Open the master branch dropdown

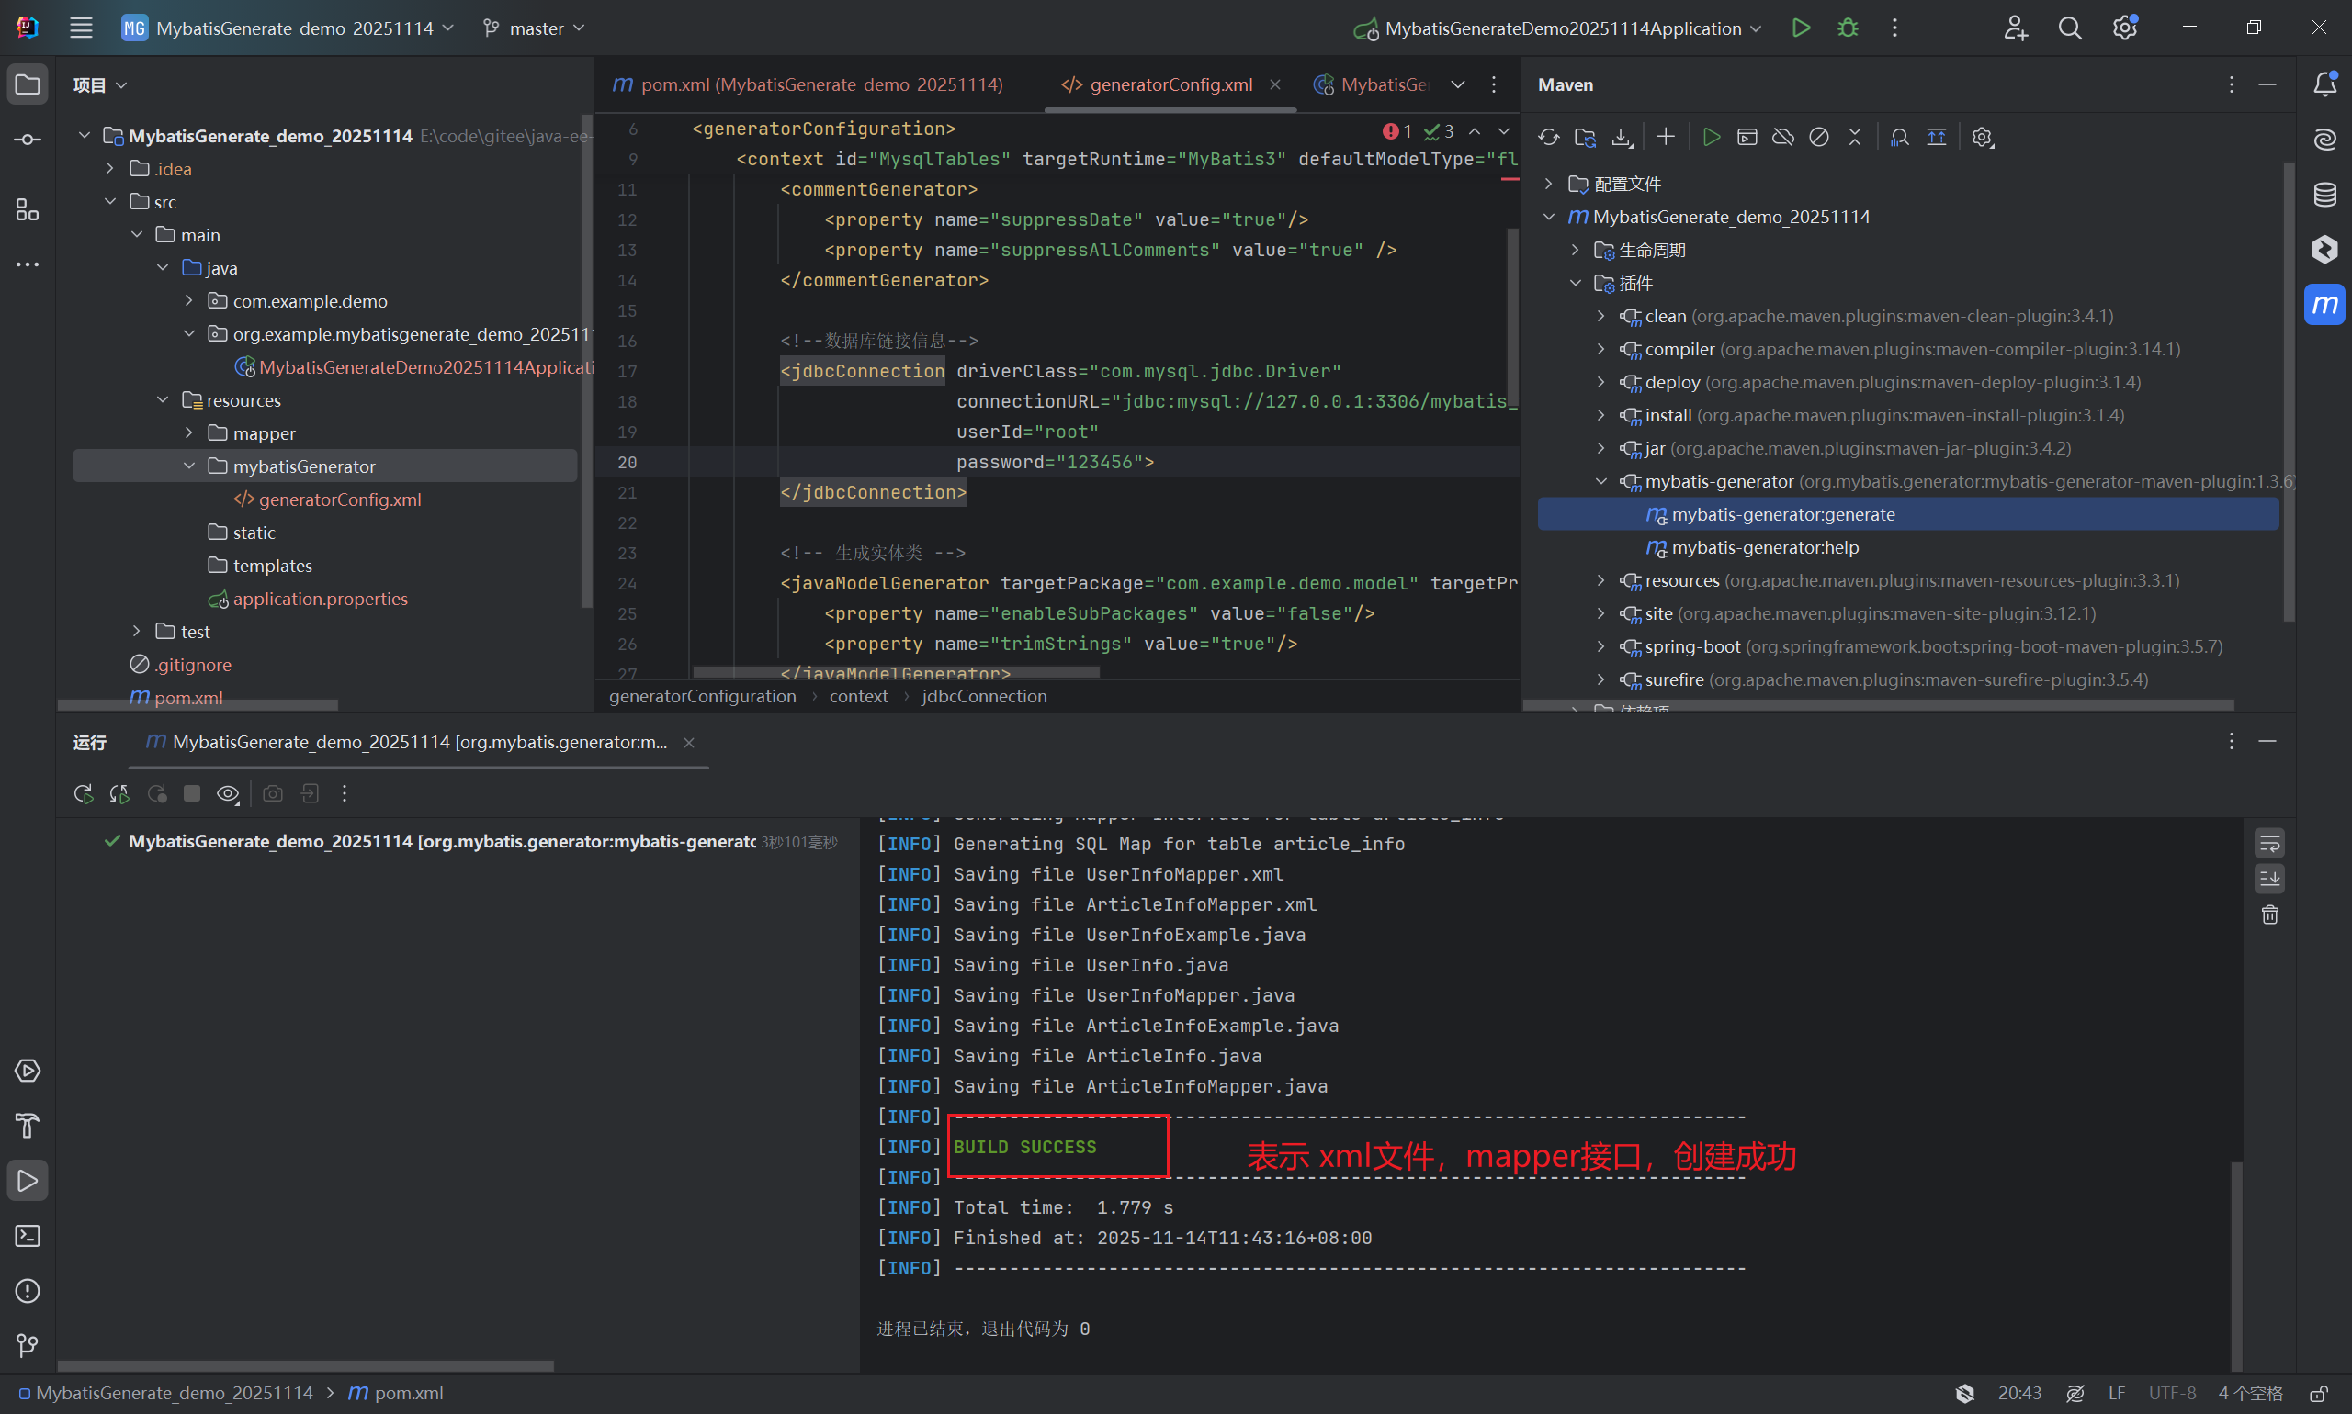click(x=534, y=28)
